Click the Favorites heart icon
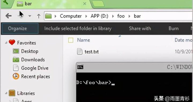 click(12, 42)
